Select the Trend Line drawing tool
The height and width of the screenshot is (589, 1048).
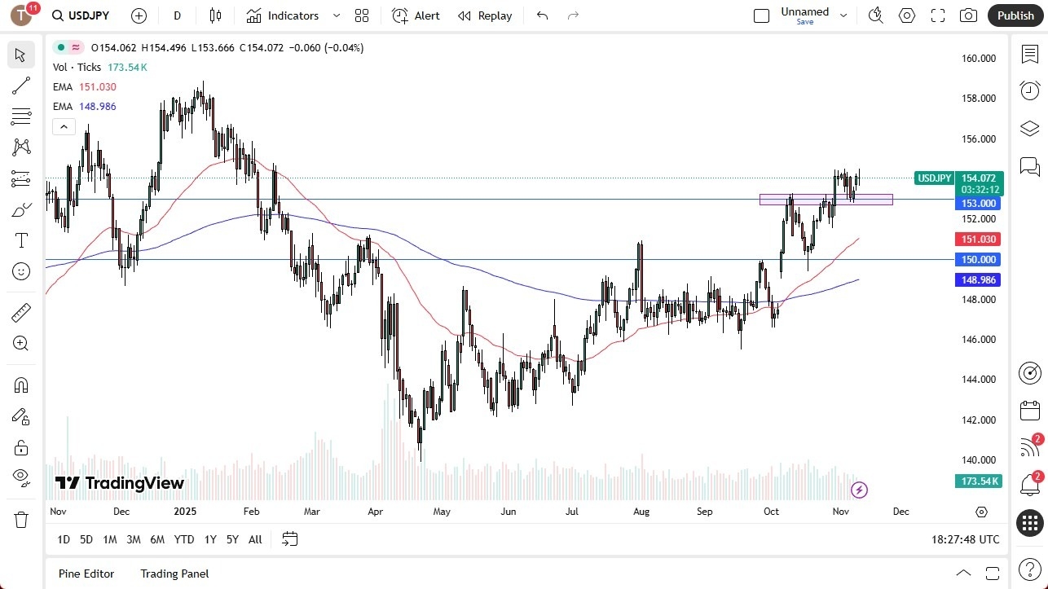coord(21,86)
